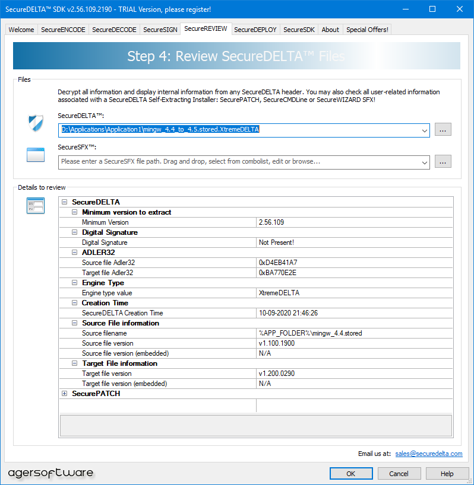Select the Source file version row
This screenshot has height=485, width=474.
coord(256,343)
